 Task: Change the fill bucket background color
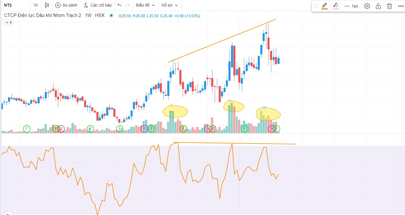point(336,6)
